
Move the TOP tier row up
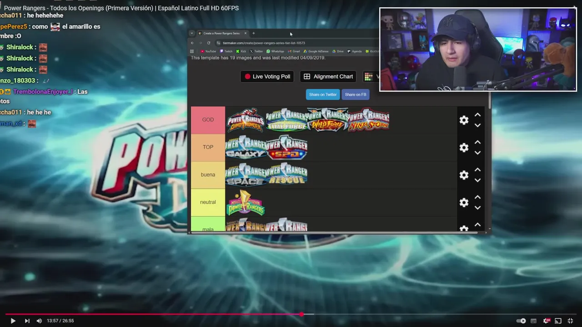(477, 142)
